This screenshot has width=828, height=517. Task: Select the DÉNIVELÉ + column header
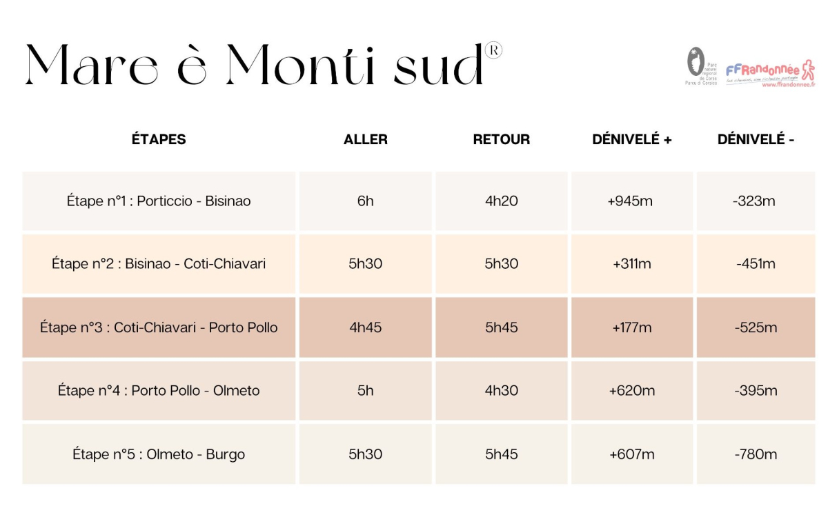tap(632, 139)
